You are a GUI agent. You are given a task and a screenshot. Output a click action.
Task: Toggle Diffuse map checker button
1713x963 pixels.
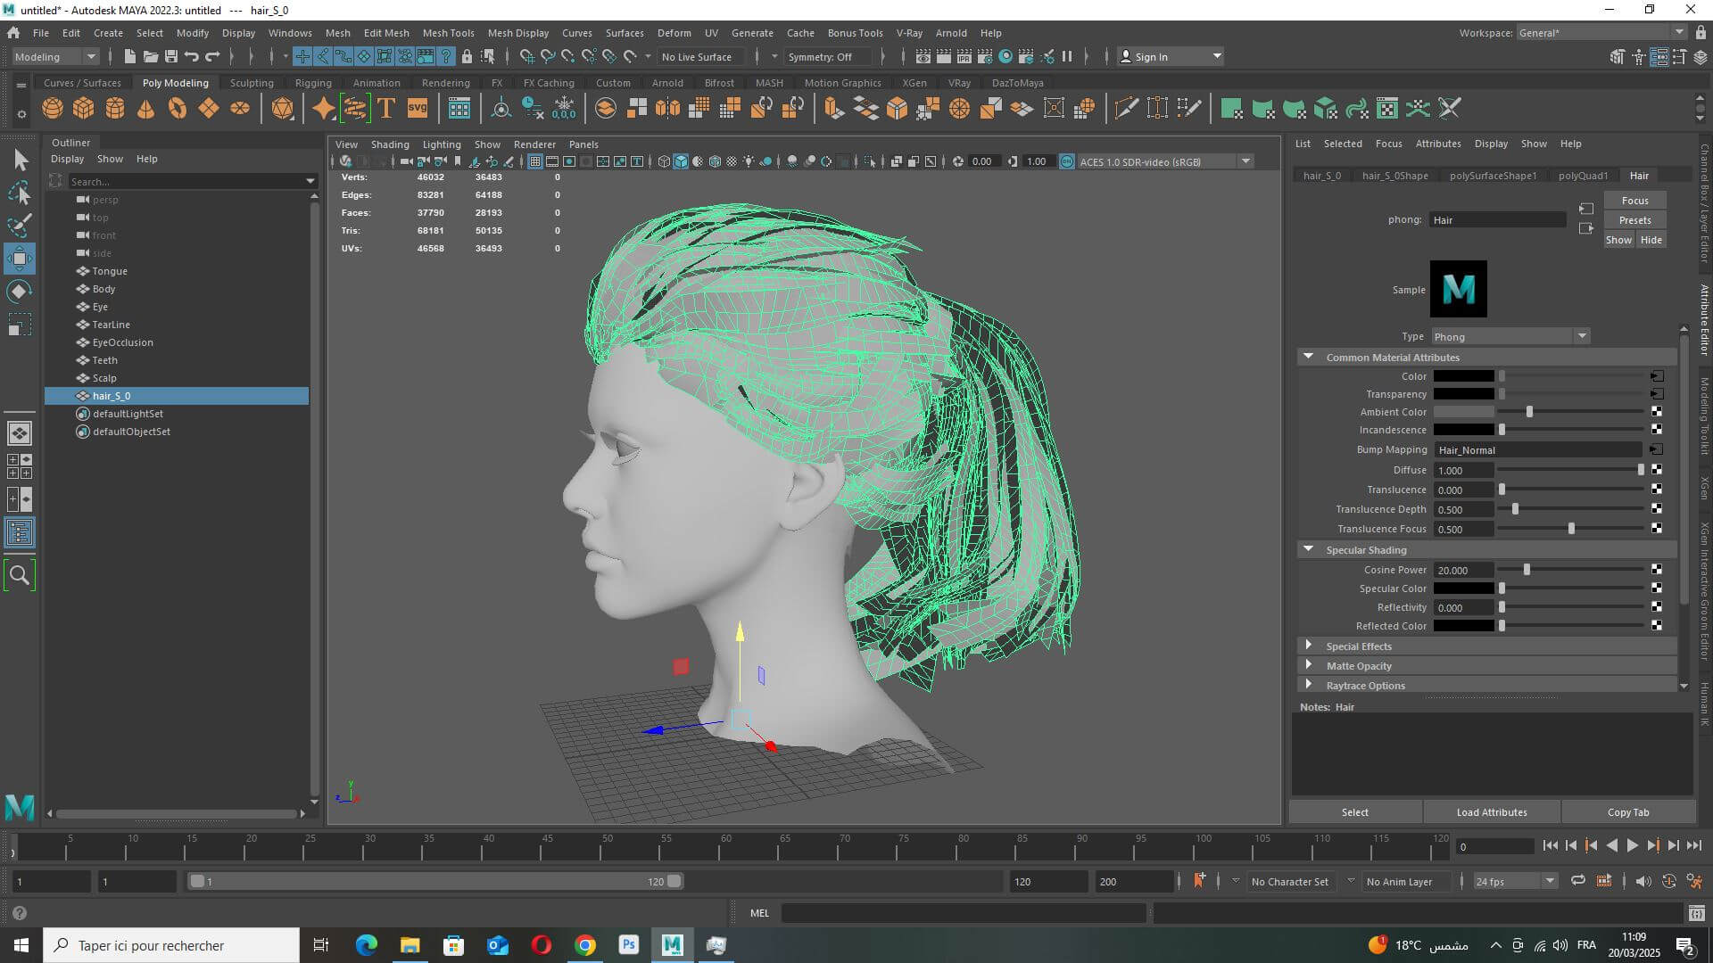[x=1657, y=470]
